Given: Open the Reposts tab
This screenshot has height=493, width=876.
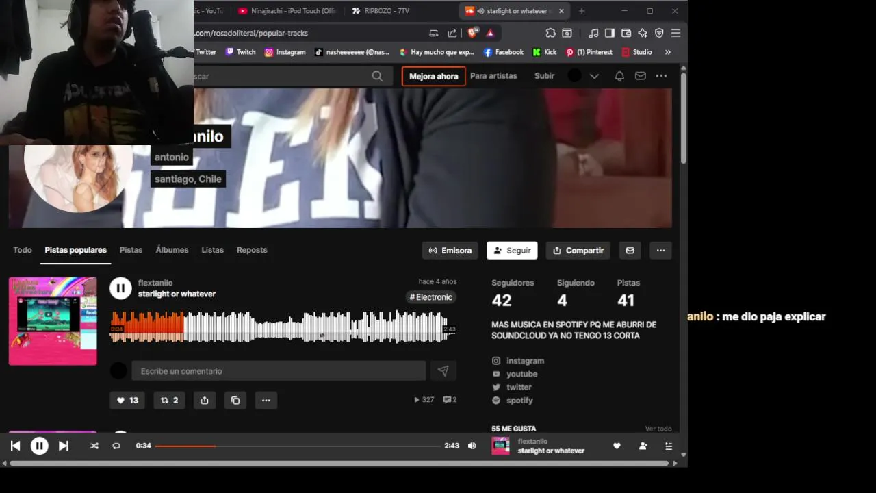Looking at the screenshot, I should pos(252,250).
